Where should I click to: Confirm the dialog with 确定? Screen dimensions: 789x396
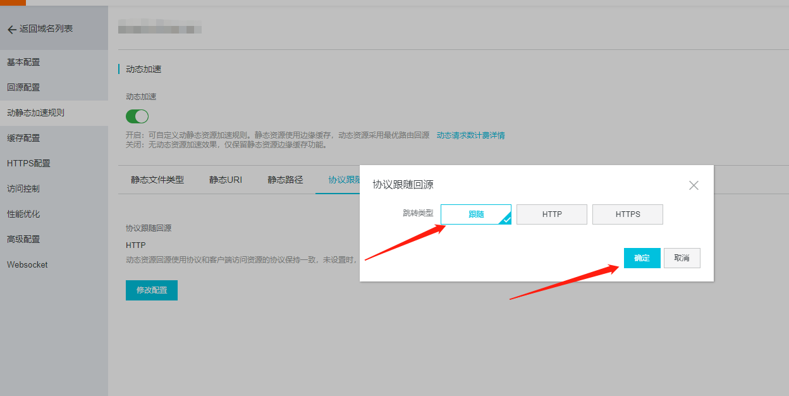point(642,258)
